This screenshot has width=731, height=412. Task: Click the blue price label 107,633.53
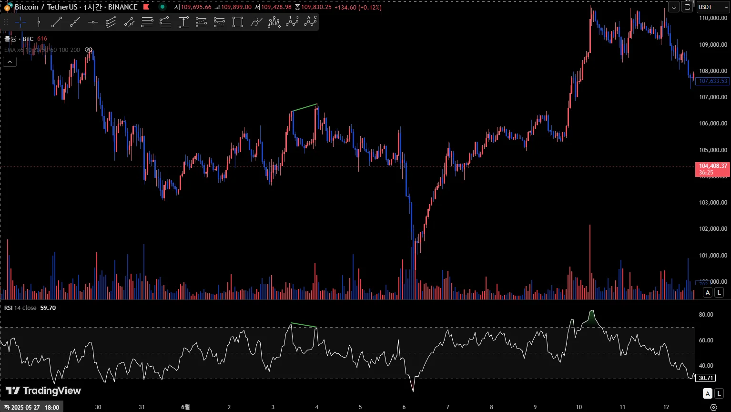[x=713, y=81]
